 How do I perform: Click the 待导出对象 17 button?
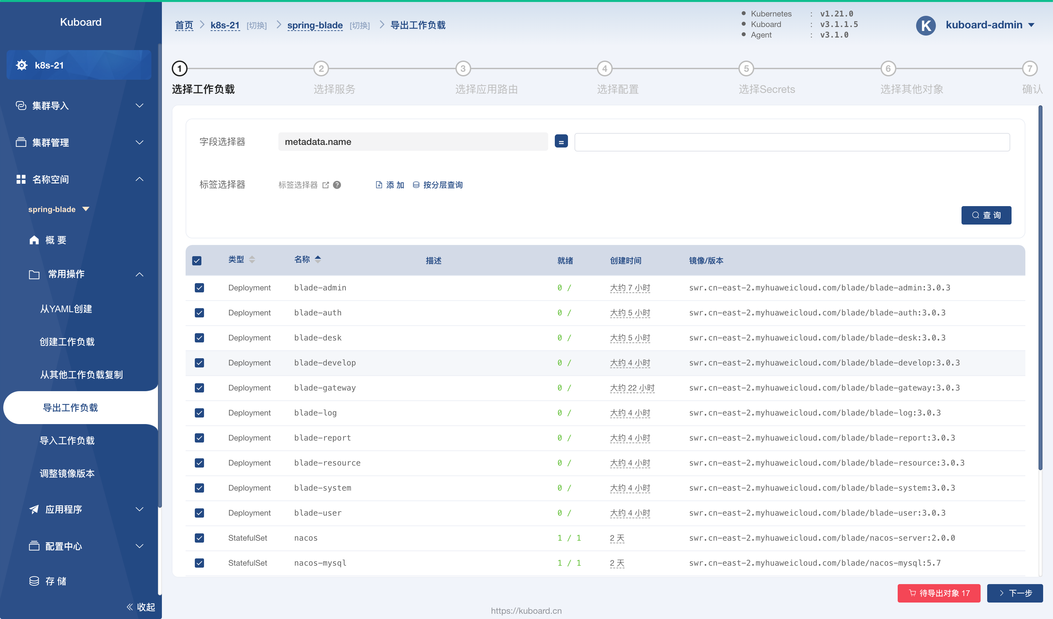pos(939,593)
